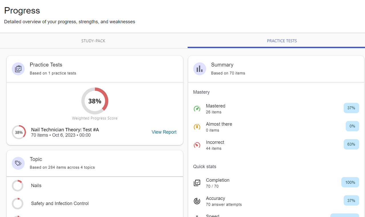Screen dimensions: 365x217
Task: Open Nail Technician Theory: Test #A
Action: pos(65,130)
